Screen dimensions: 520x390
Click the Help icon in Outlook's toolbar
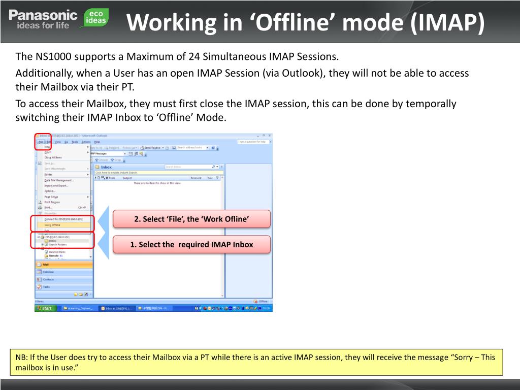pos(213,148)
